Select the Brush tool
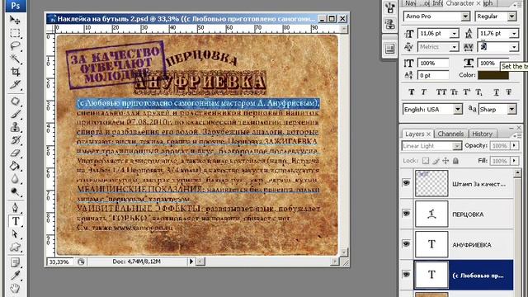 pyautogui.click(x=15, y=114)
